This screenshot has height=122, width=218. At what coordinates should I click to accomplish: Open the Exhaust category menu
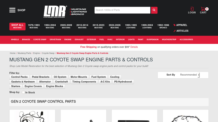[79, 40]
